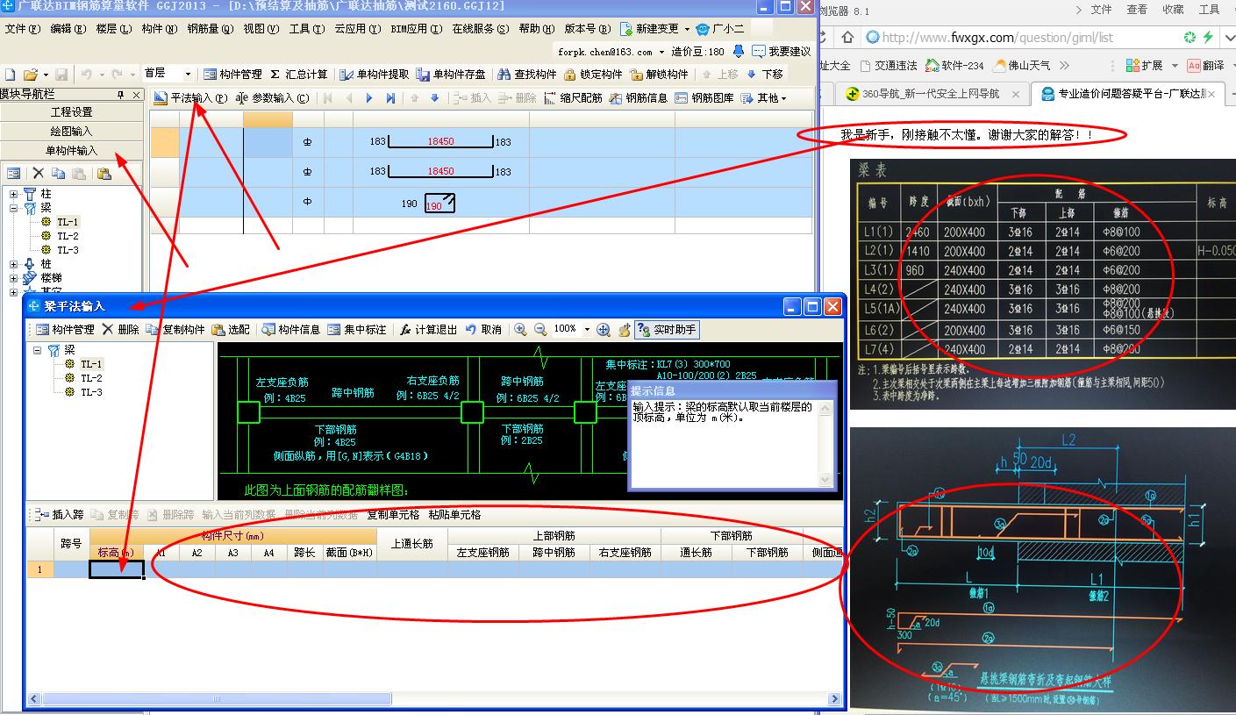Select 平法输入 in the input toolbar
The height and width of the screenshot is (715, 1236).
pos(190,98)
